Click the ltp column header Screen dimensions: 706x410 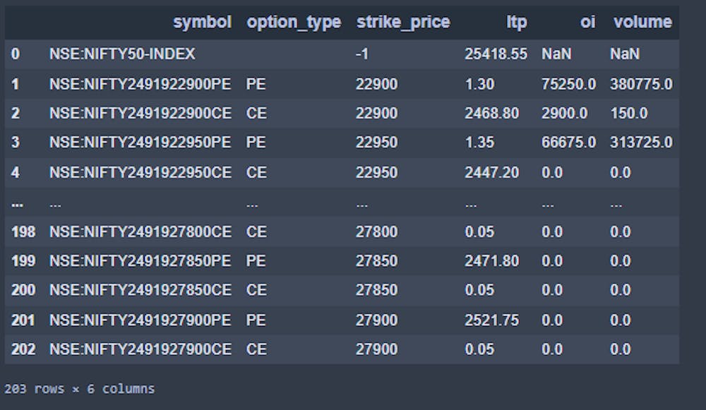coord(515,22)
